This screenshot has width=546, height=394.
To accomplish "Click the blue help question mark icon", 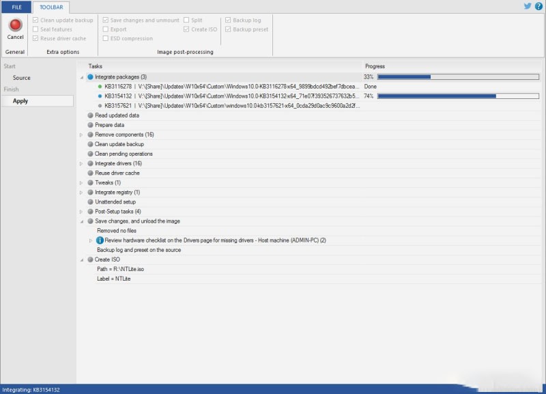I will (538, 6).
